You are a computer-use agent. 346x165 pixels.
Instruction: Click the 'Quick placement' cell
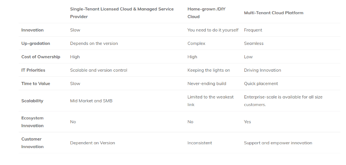pos(261,83)
